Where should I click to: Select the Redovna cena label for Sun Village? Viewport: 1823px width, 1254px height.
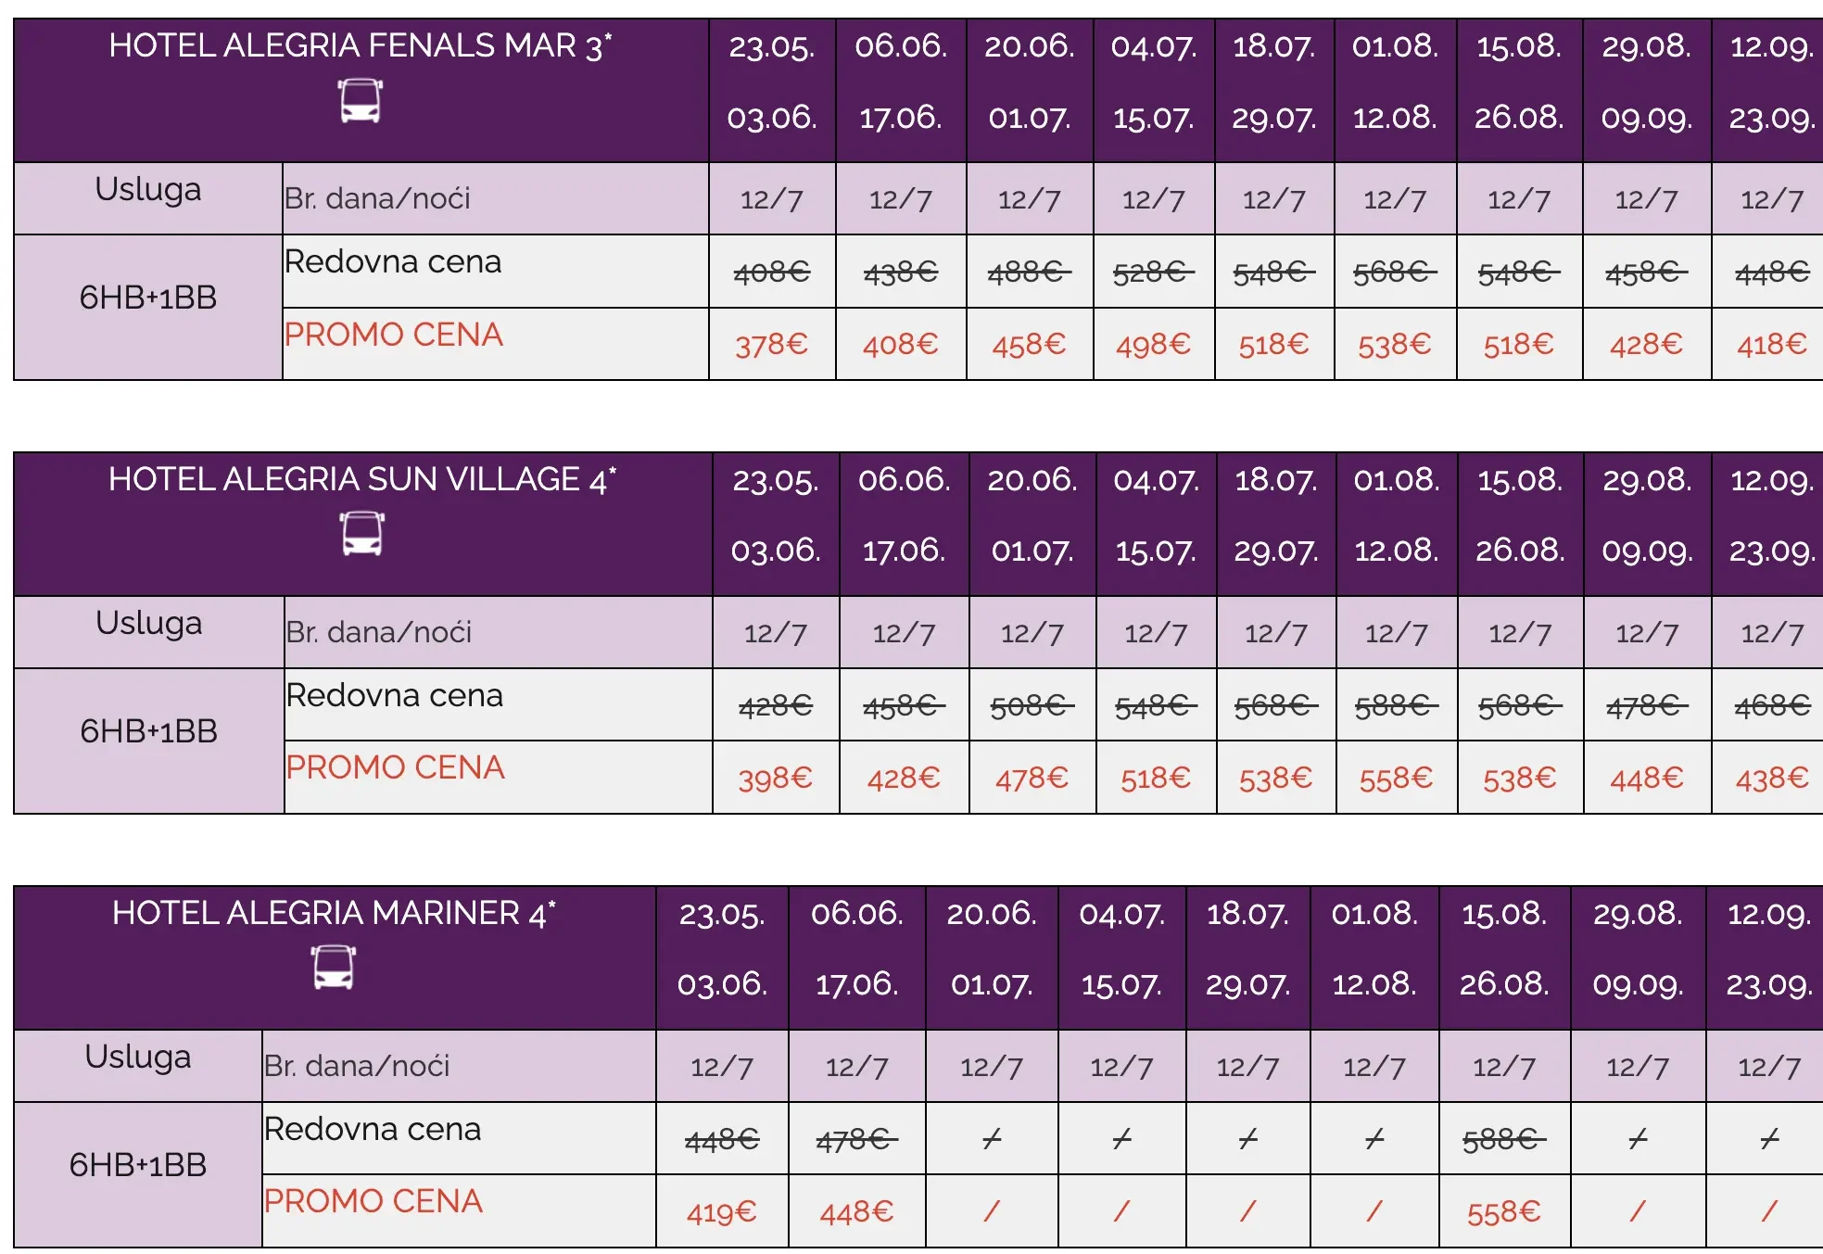395,695
